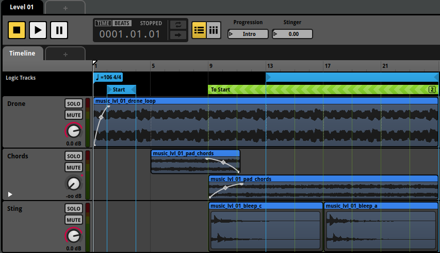The height and width of the screenshot is (253, 440).
Task: Click the Stop transport button
Action: (17, 30)
